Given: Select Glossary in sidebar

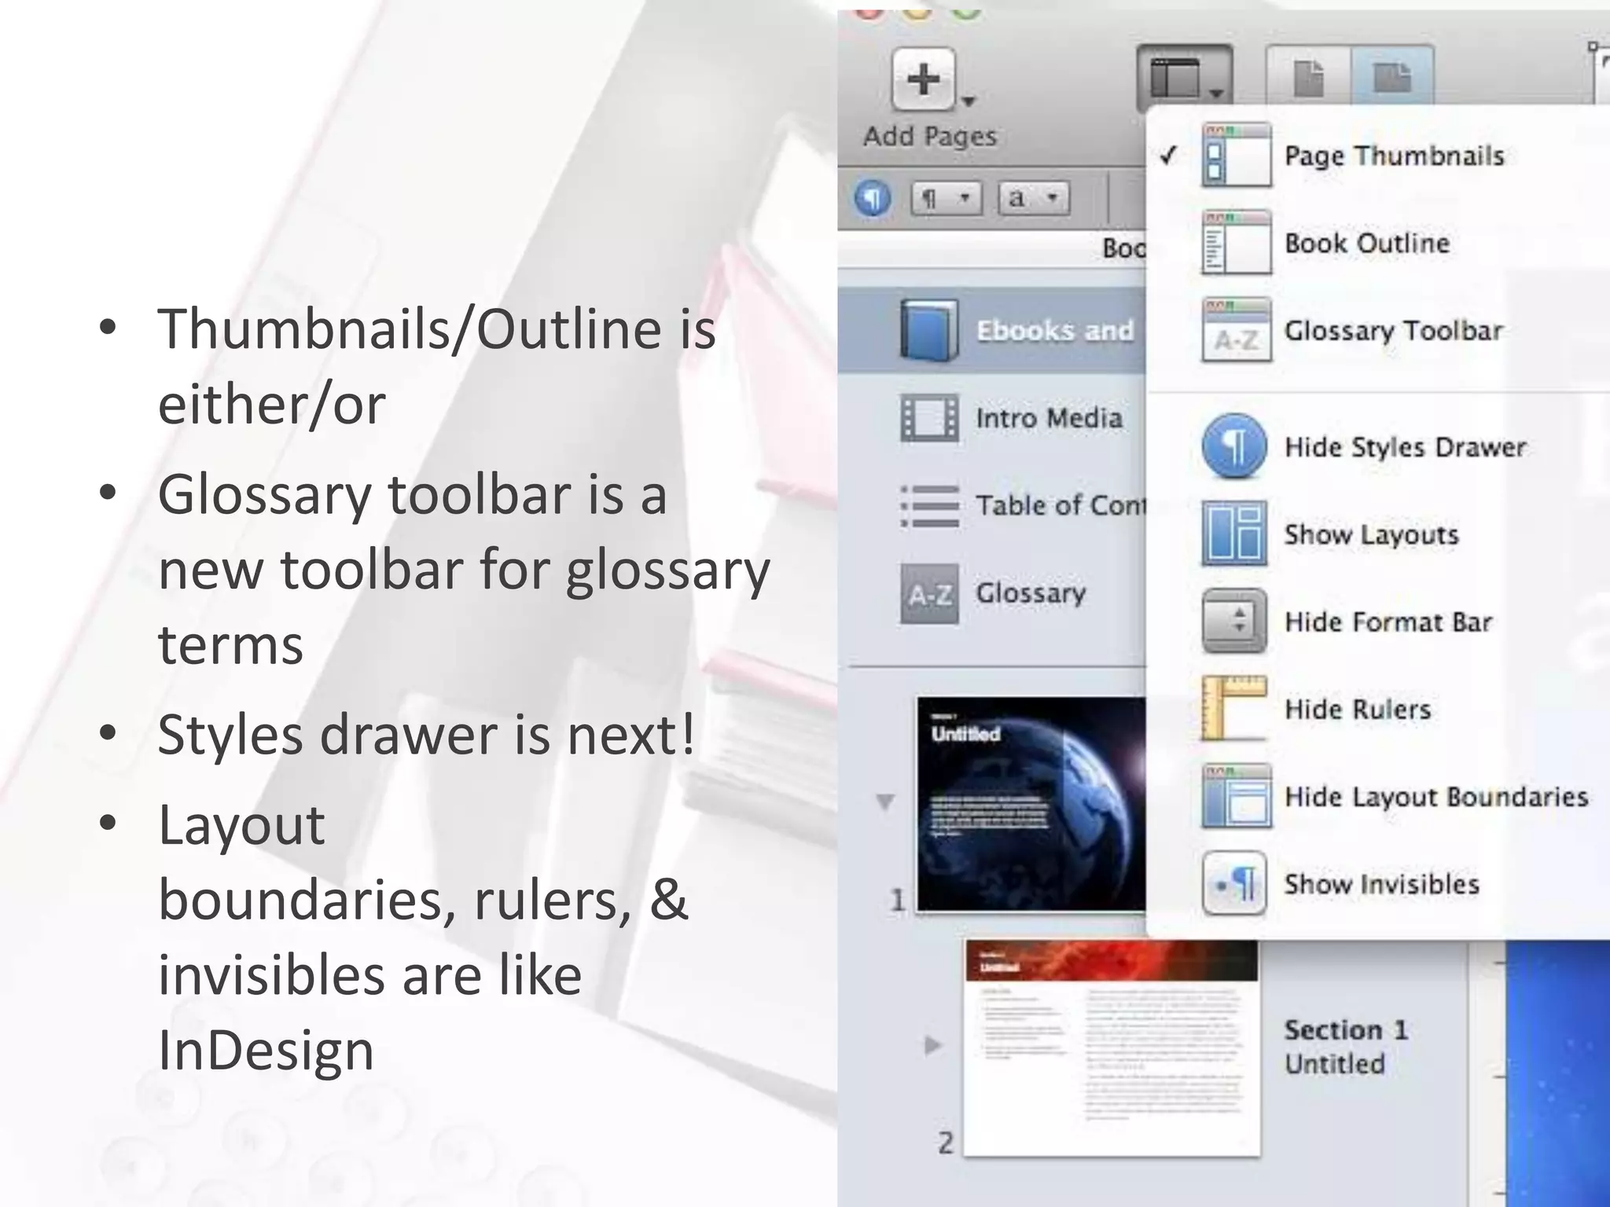Looking at the screenshot, I should pyautogui.click(x=992, y=593).
